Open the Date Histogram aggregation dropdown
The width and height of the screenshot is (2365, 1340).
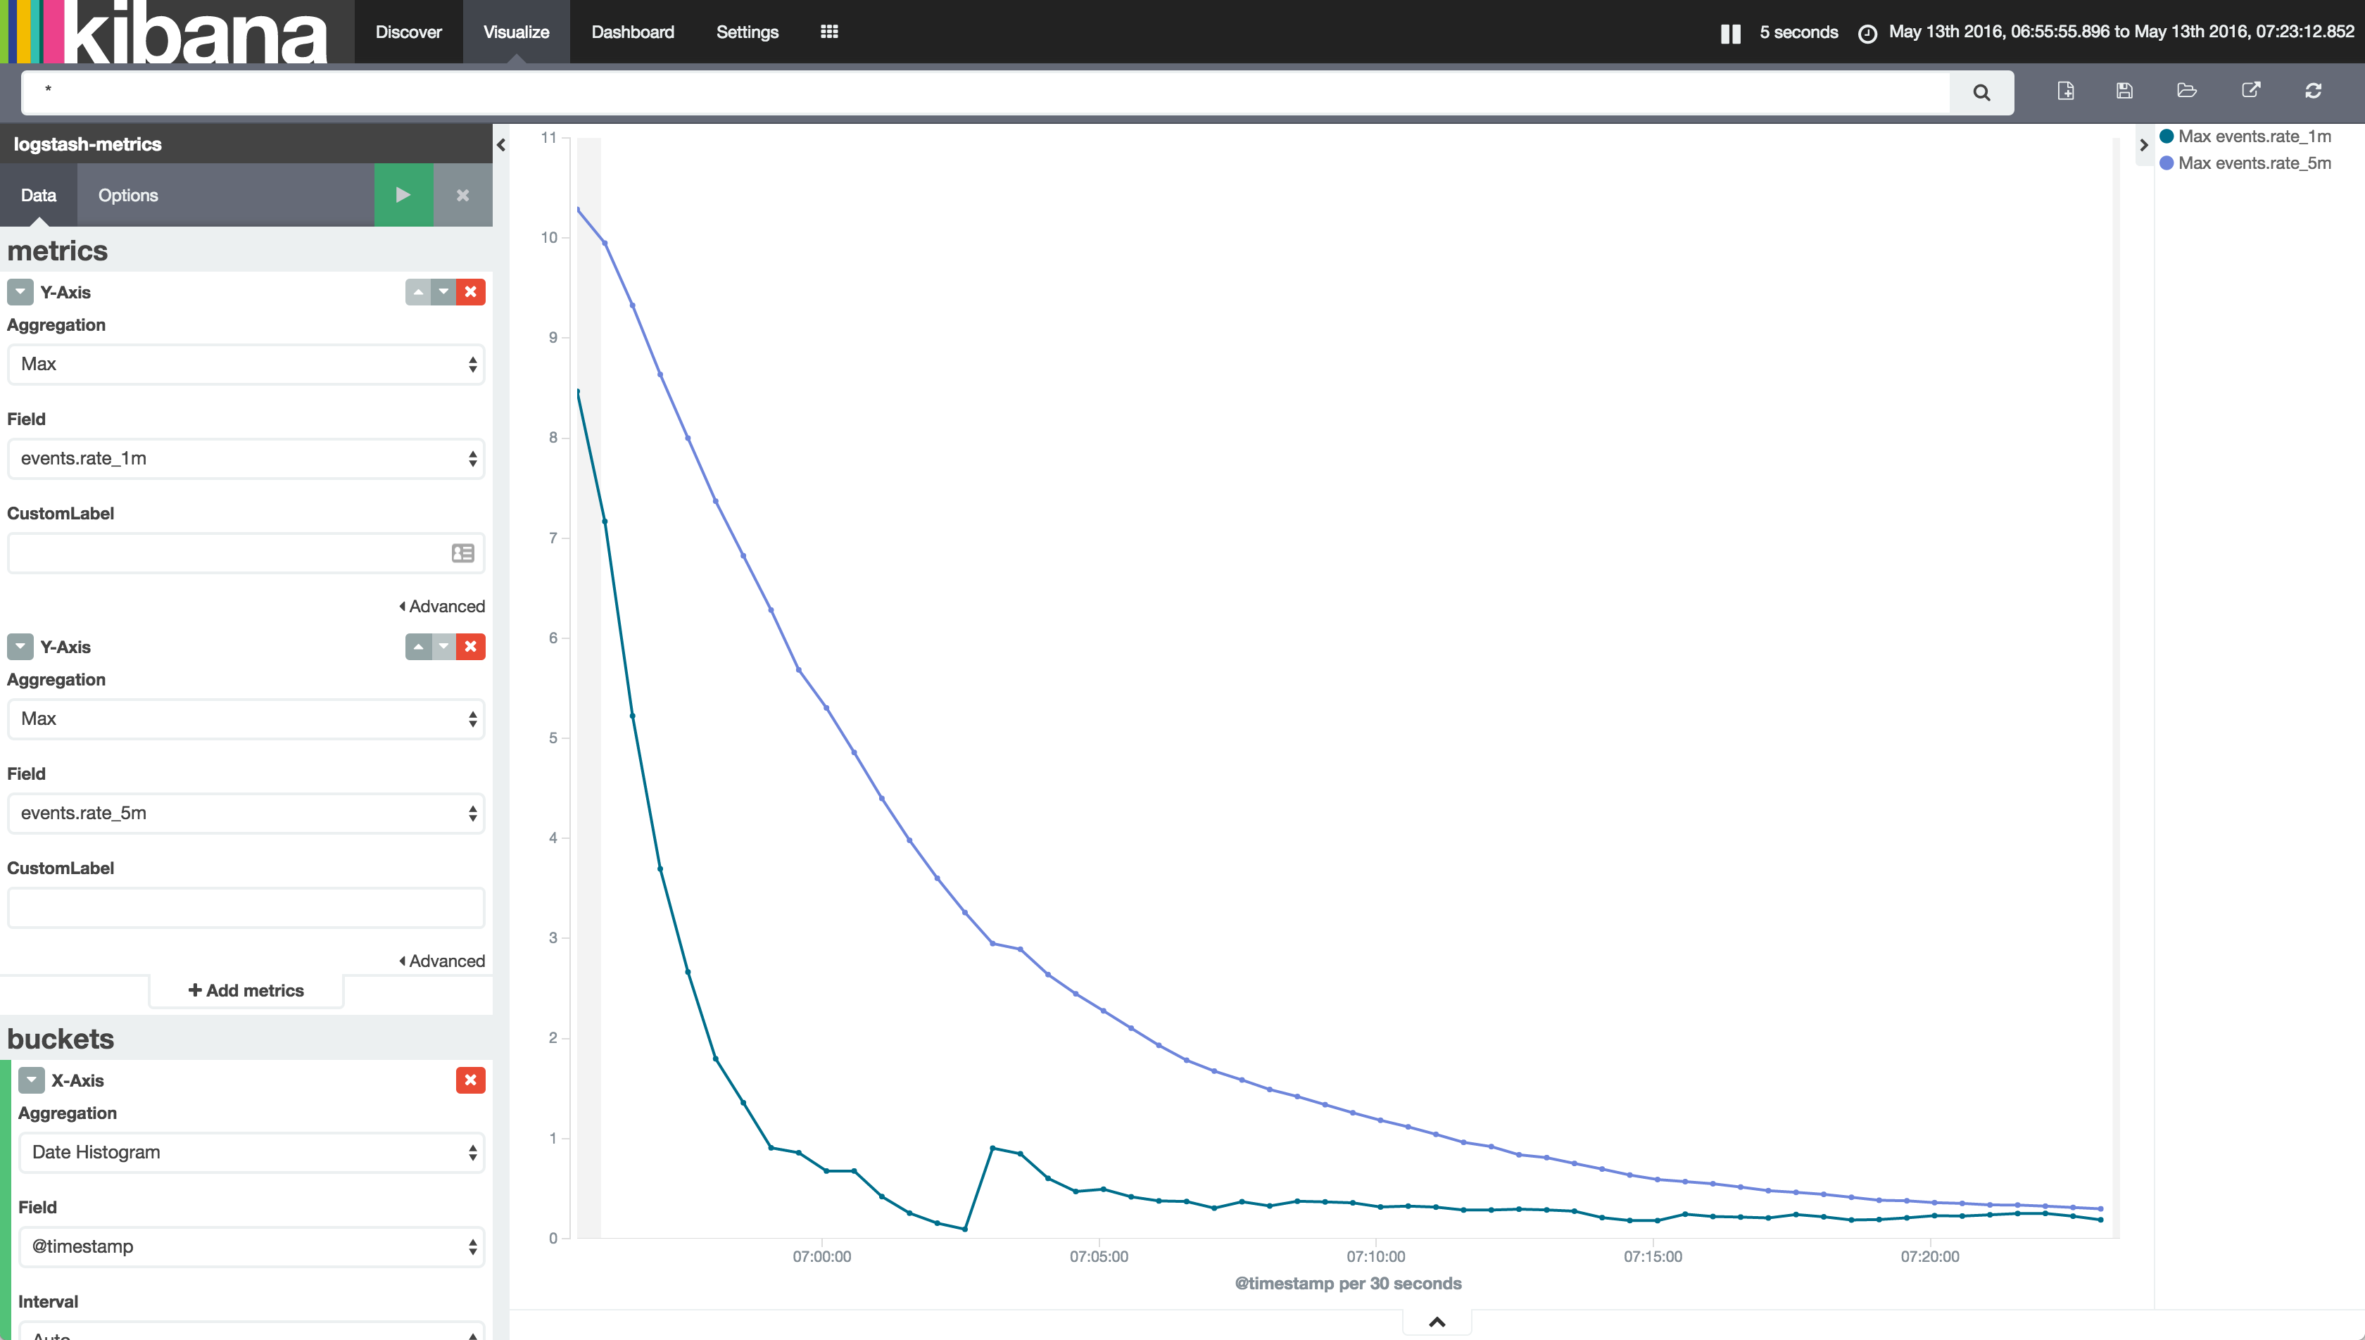(x=251, y=1152)
